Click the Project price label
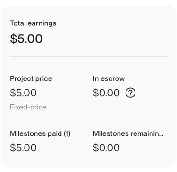The height and width of the screenshot is (172, 177). pos(31,78)
